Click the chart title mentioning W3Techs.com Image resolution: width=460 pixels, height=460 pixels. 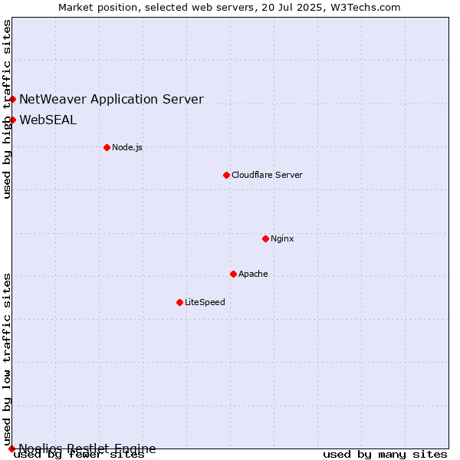point(229,8)
